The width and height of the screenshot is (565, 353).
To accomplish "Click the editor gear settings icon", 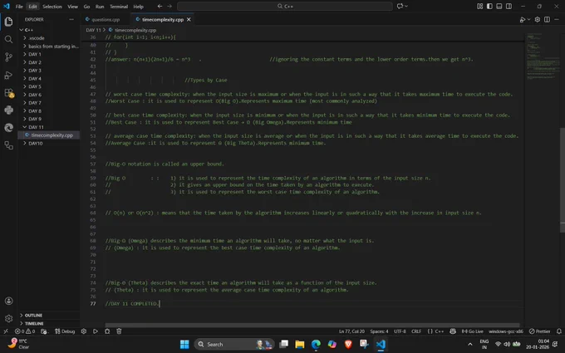I will [x=538, y=19].
